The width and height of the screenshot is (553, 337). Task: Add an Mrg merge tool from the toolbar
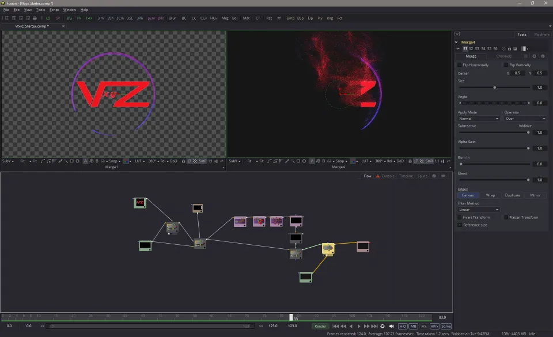(x=225, y=18)
